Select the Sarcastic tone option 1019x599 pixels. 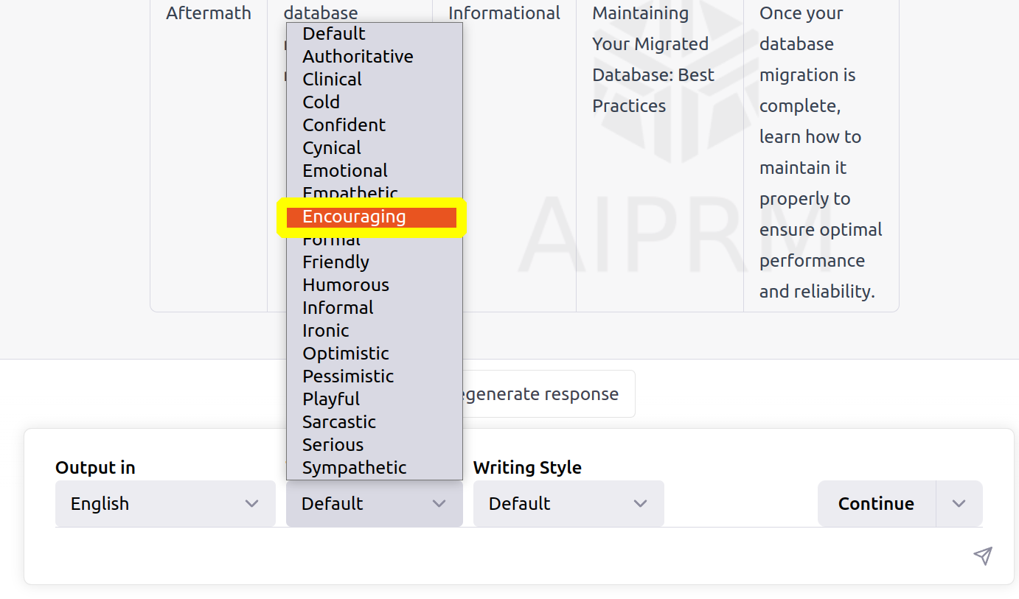(x=339, y=421)
